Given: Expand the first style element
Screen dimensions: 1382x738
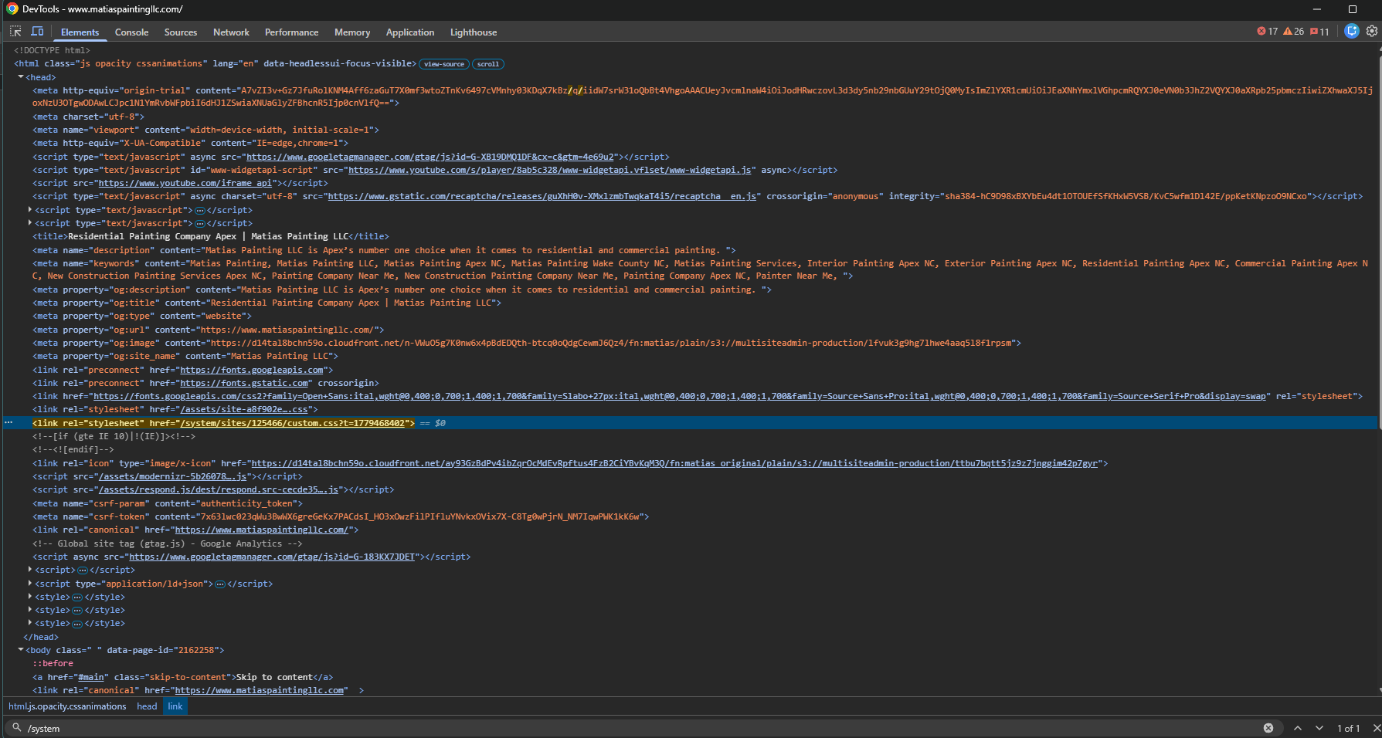Looking at the screenshot, I should [x=30, y=597].
